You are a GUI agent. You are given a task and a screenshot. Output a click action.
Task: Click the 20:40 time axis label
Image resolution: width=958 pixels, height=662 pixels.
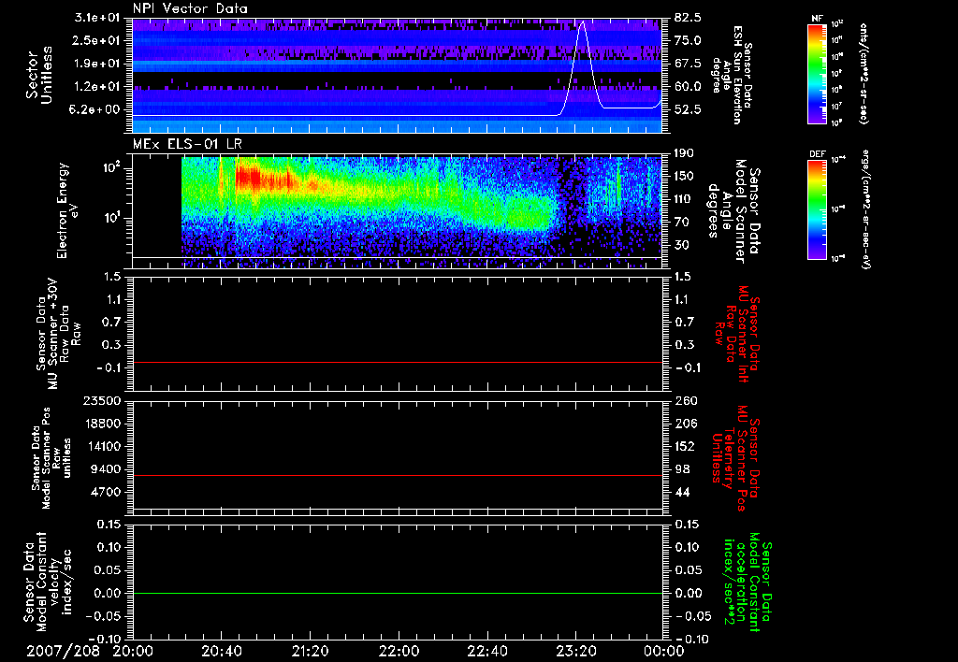click(221, 651)
